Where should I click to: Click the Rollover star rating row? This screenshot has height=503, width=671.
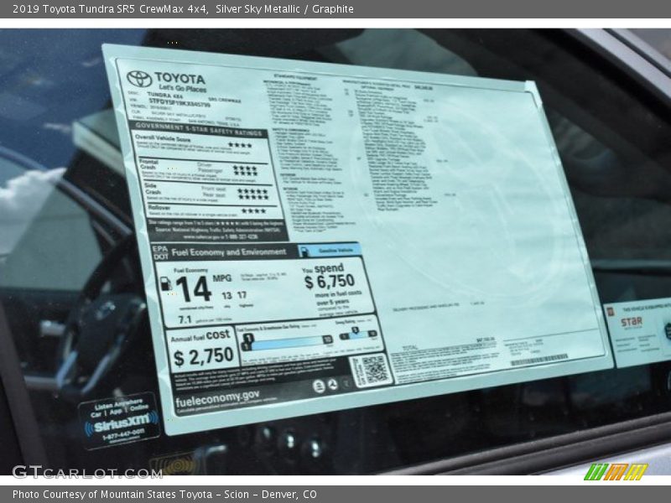(x=252, y=211)
